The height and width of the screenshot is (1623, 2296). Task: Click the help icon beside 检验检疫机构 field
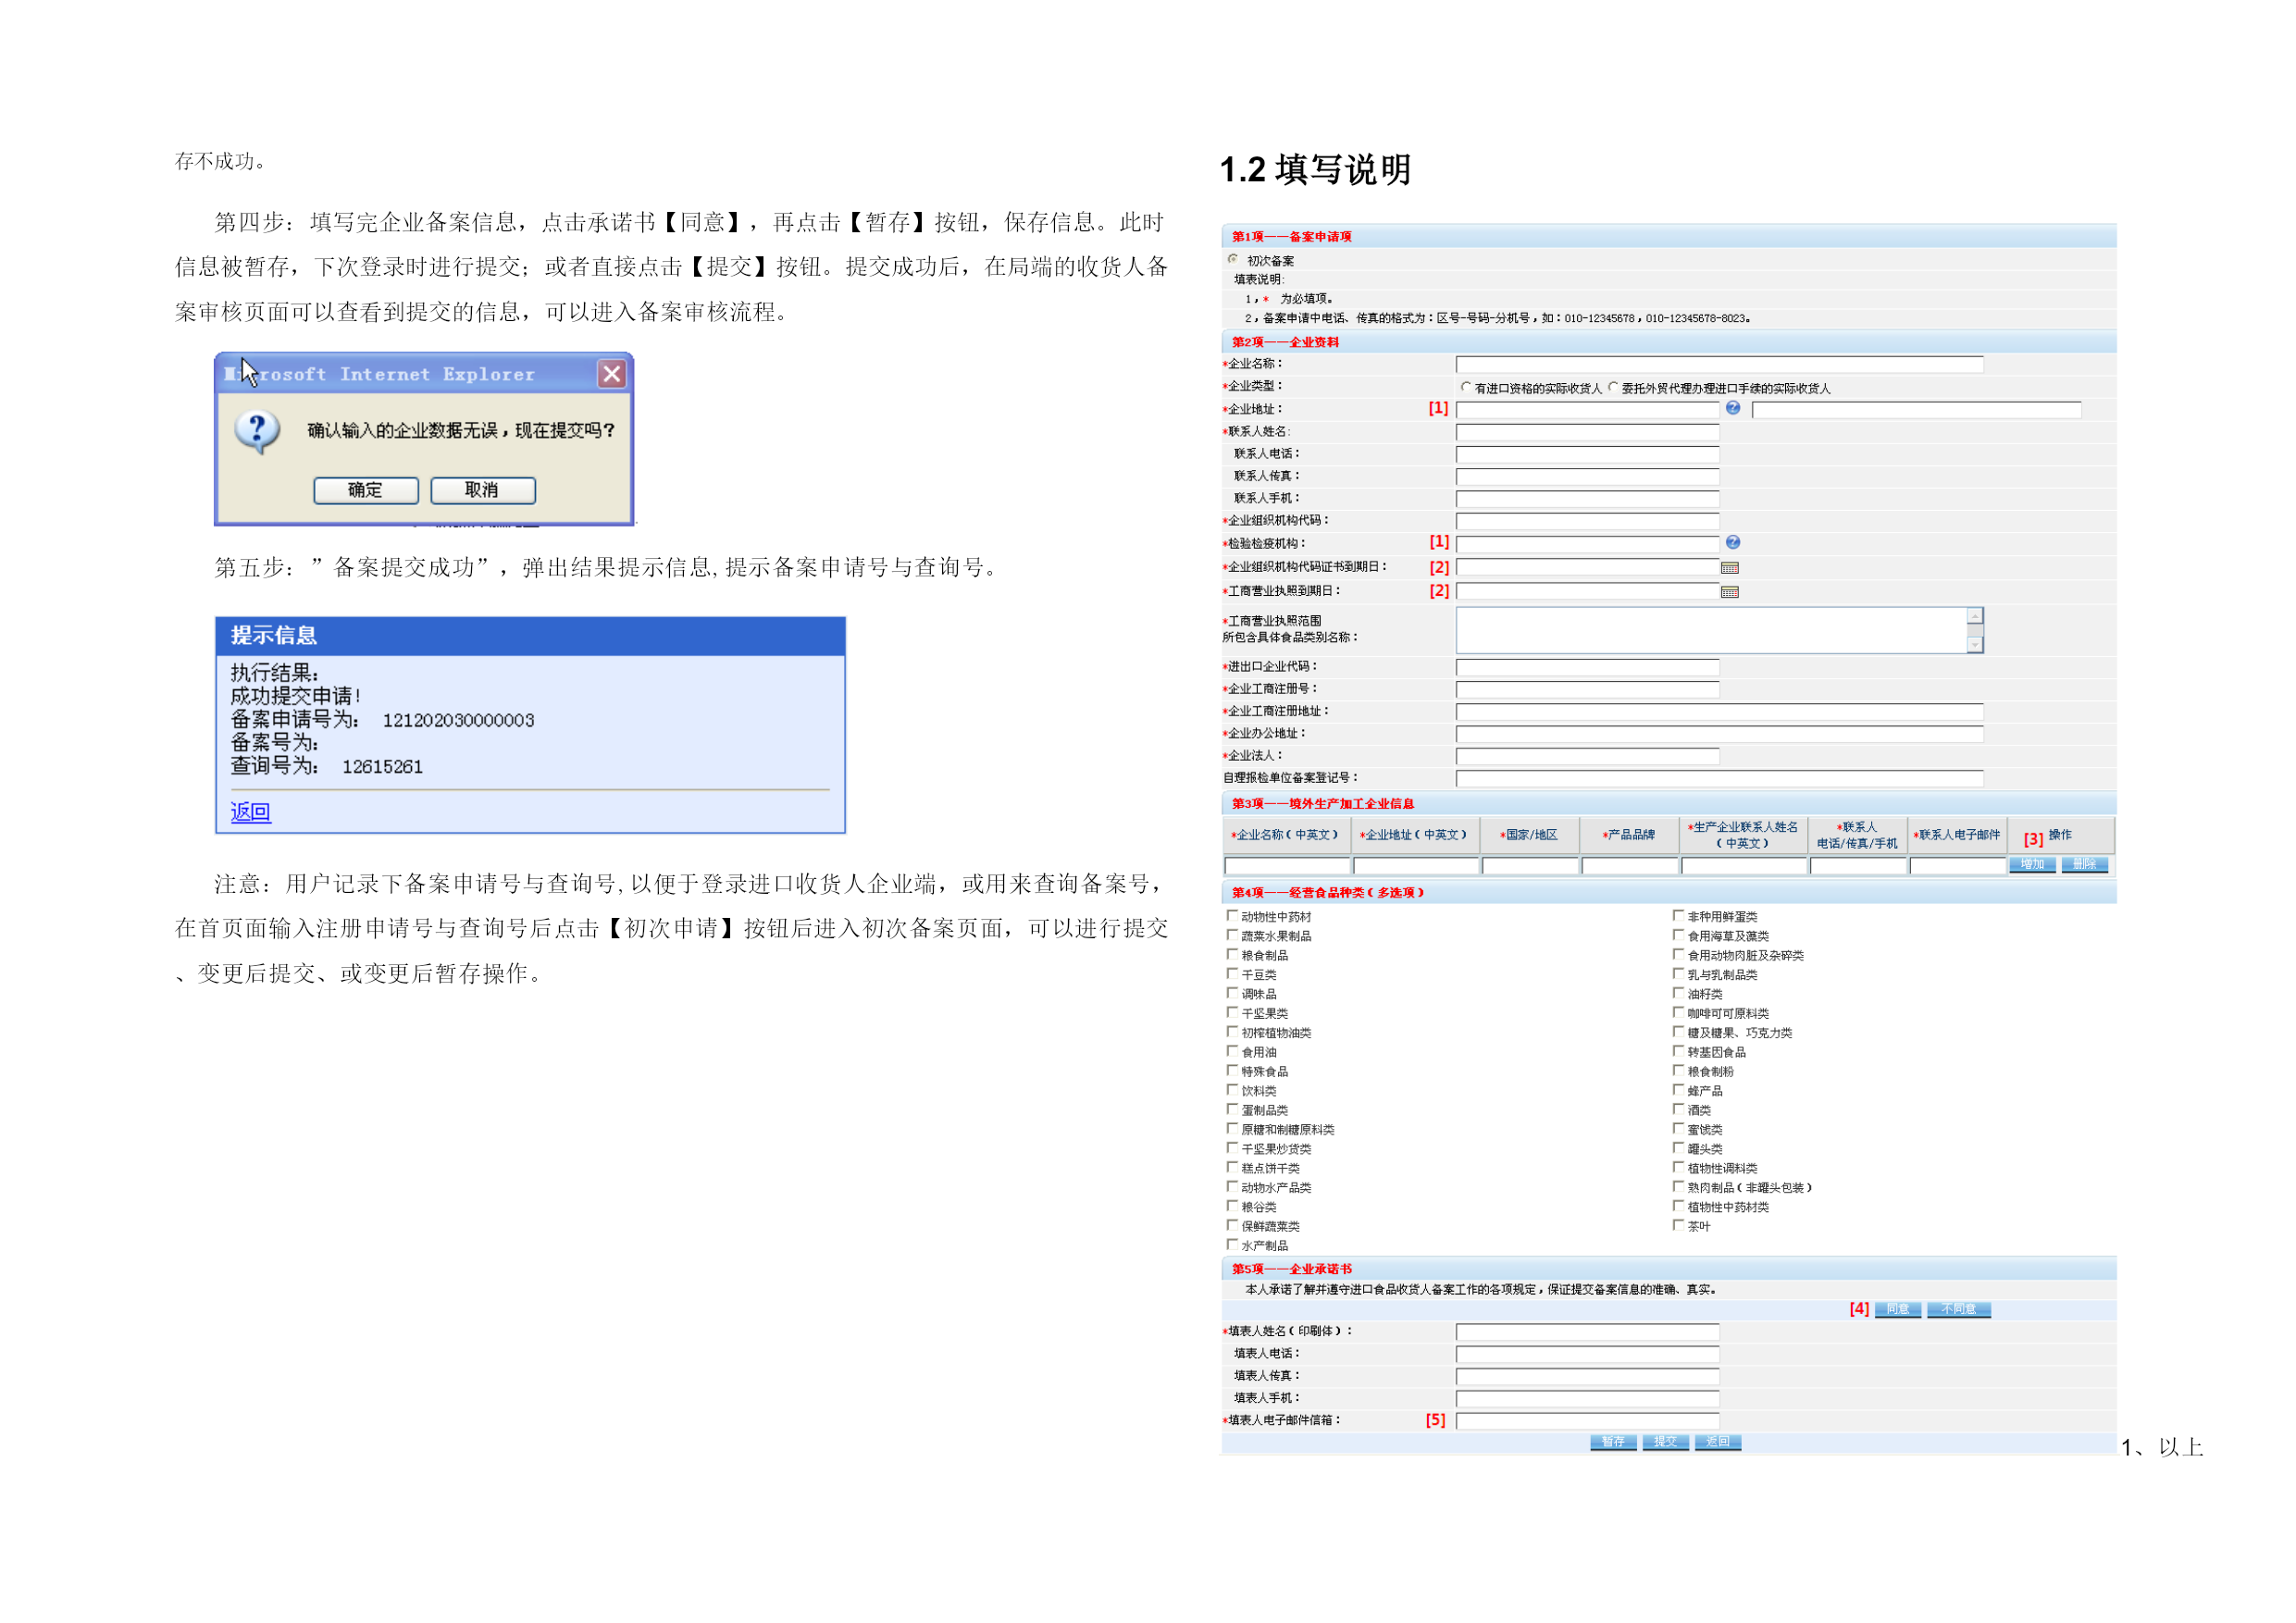[x=1733, y=542]
